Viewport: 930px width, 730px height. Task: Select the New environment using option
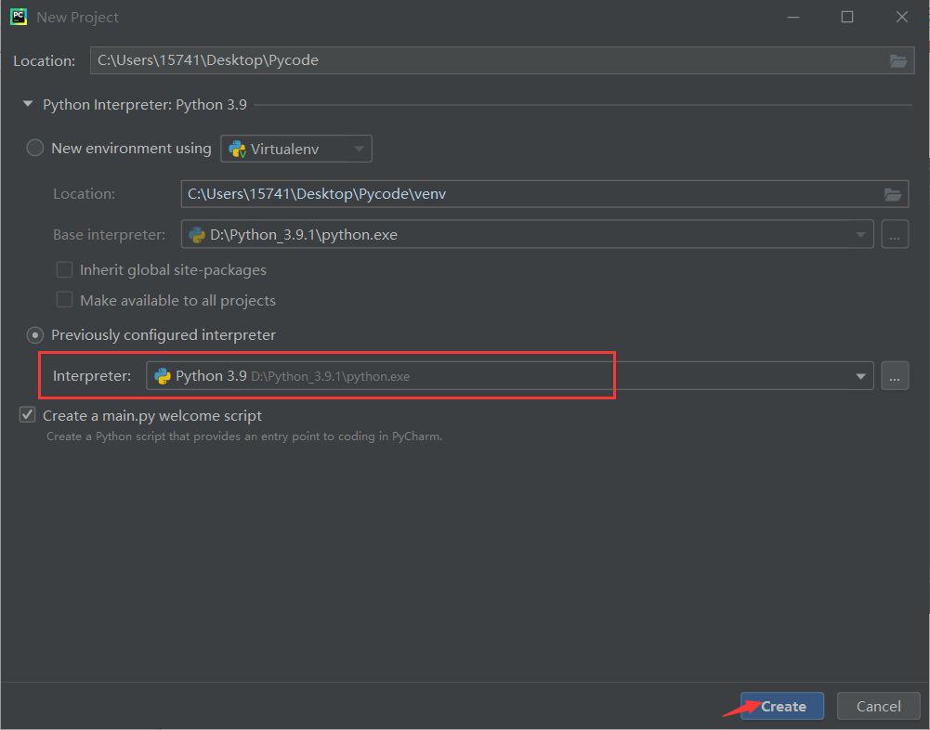[35, 148]
